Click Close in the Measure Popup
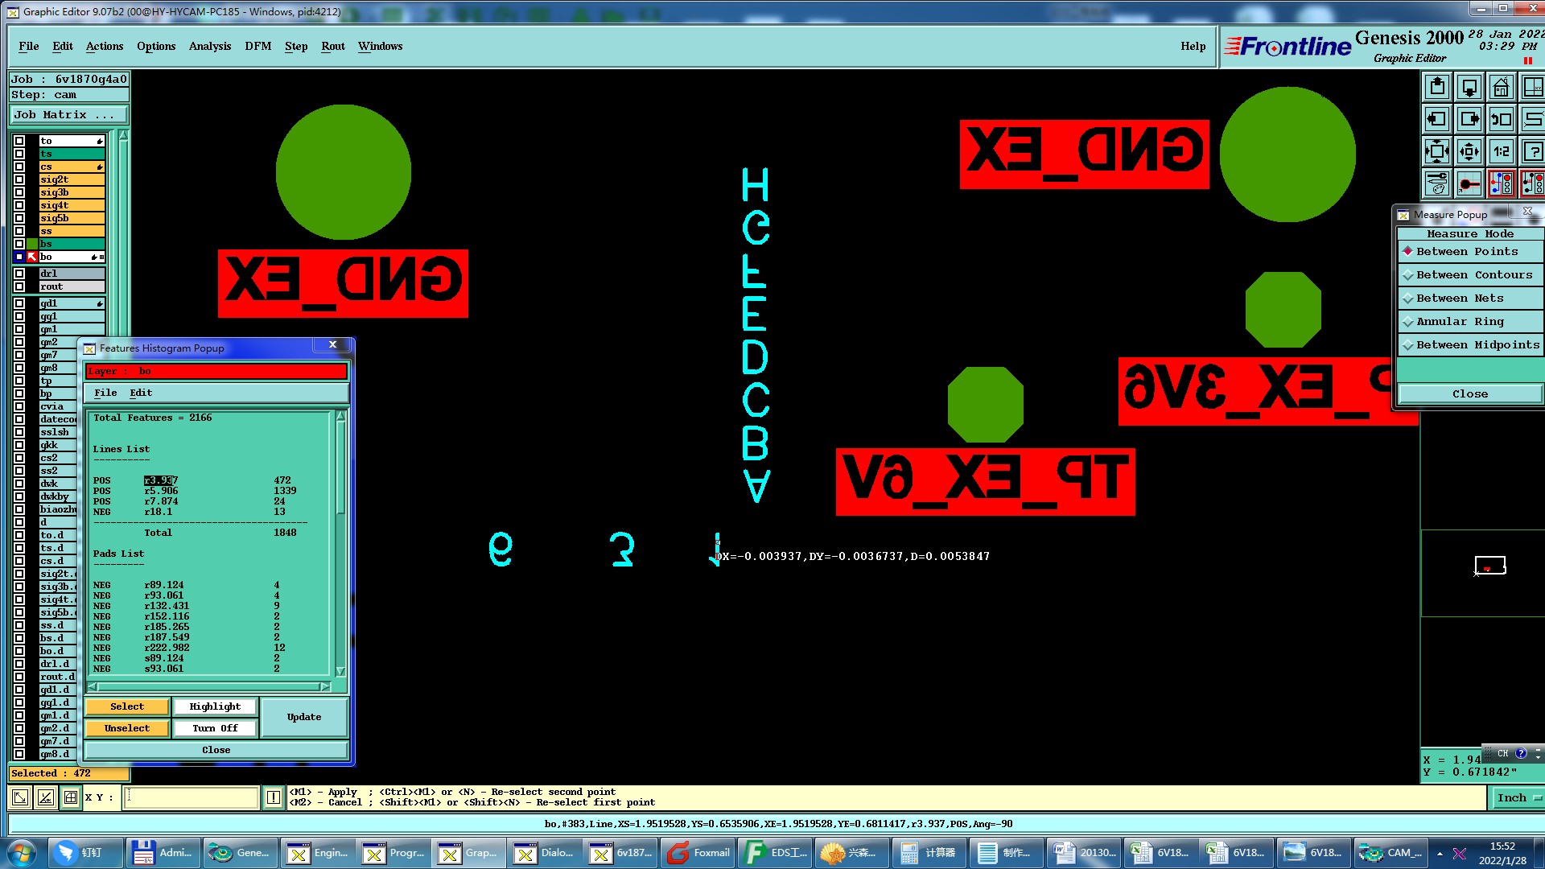Screen dimensions: 1545x869 (1469, 393)
